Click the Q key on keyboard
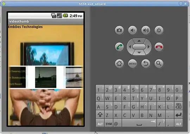The width and height of the screenshot is (190, 134). pyautogui.click(x=100, y=98)
